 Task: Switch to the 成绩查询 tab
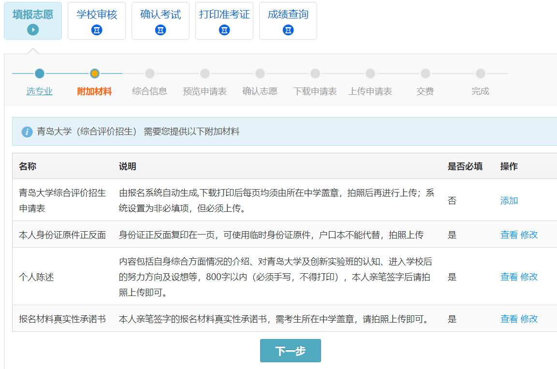[x=288, y=15]
